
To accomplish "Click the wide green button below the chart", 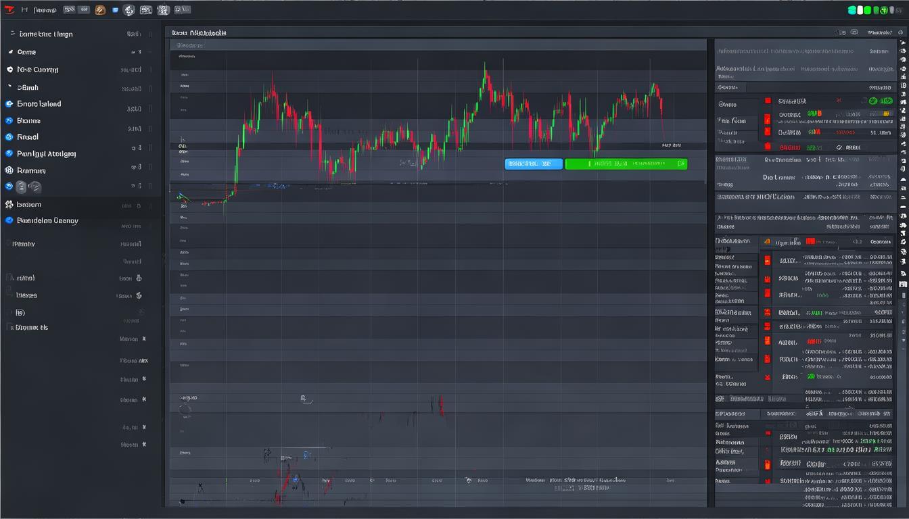I will [626, 164].
